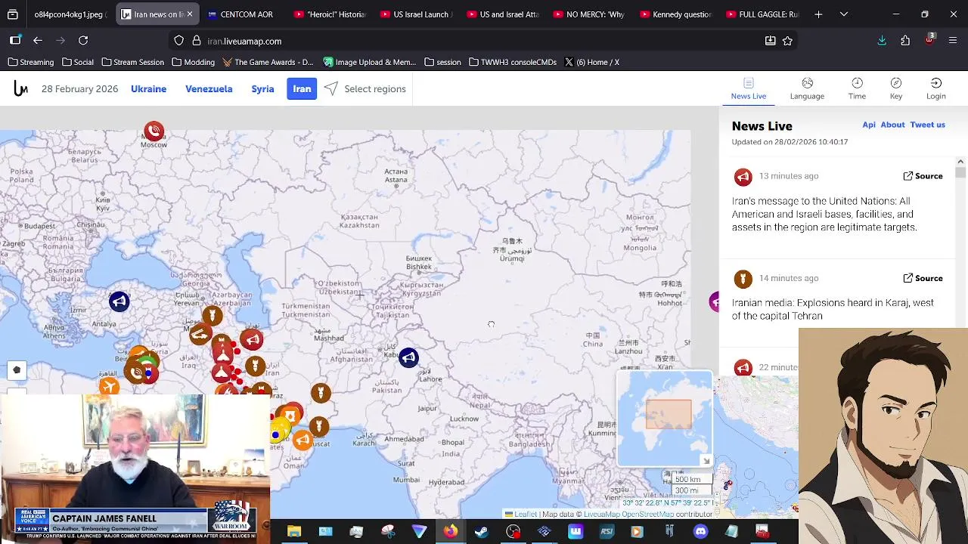This screenshot has width=968, height=544.
Task: Click the Tweet us link
Action: [927, 125]
